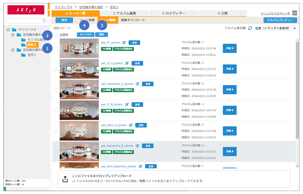Click the vertical scrollbar of the scene list
303x194 pixels.
tap(297, 90)
